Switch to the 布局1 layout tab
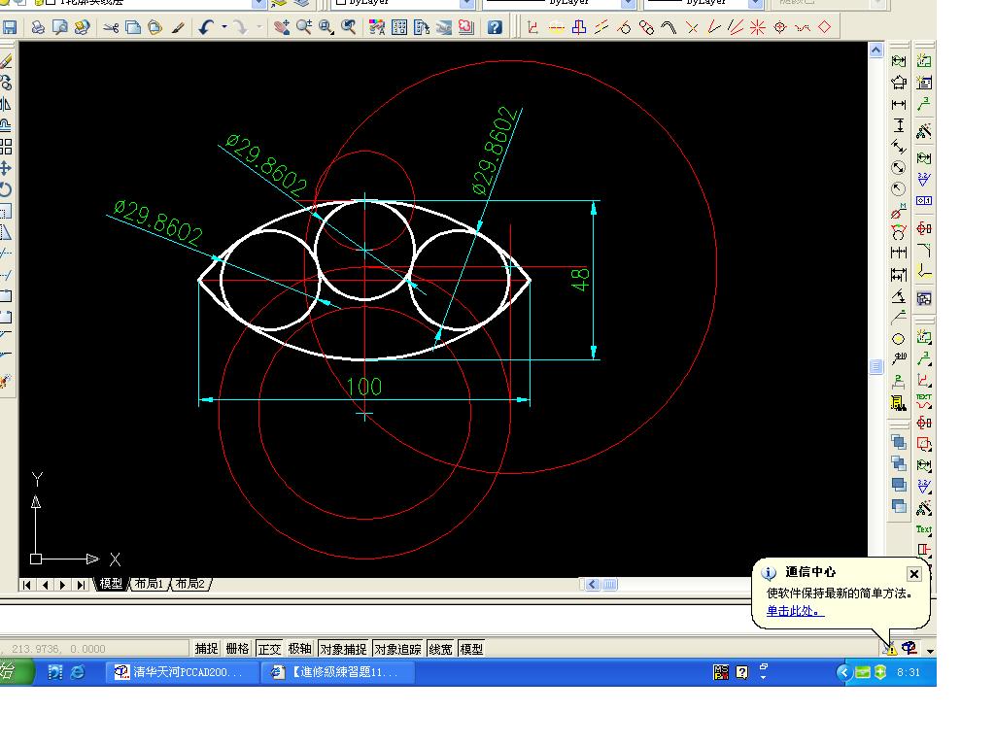The width and height of the screenshot is (995, 746). (x=149, y=583)
